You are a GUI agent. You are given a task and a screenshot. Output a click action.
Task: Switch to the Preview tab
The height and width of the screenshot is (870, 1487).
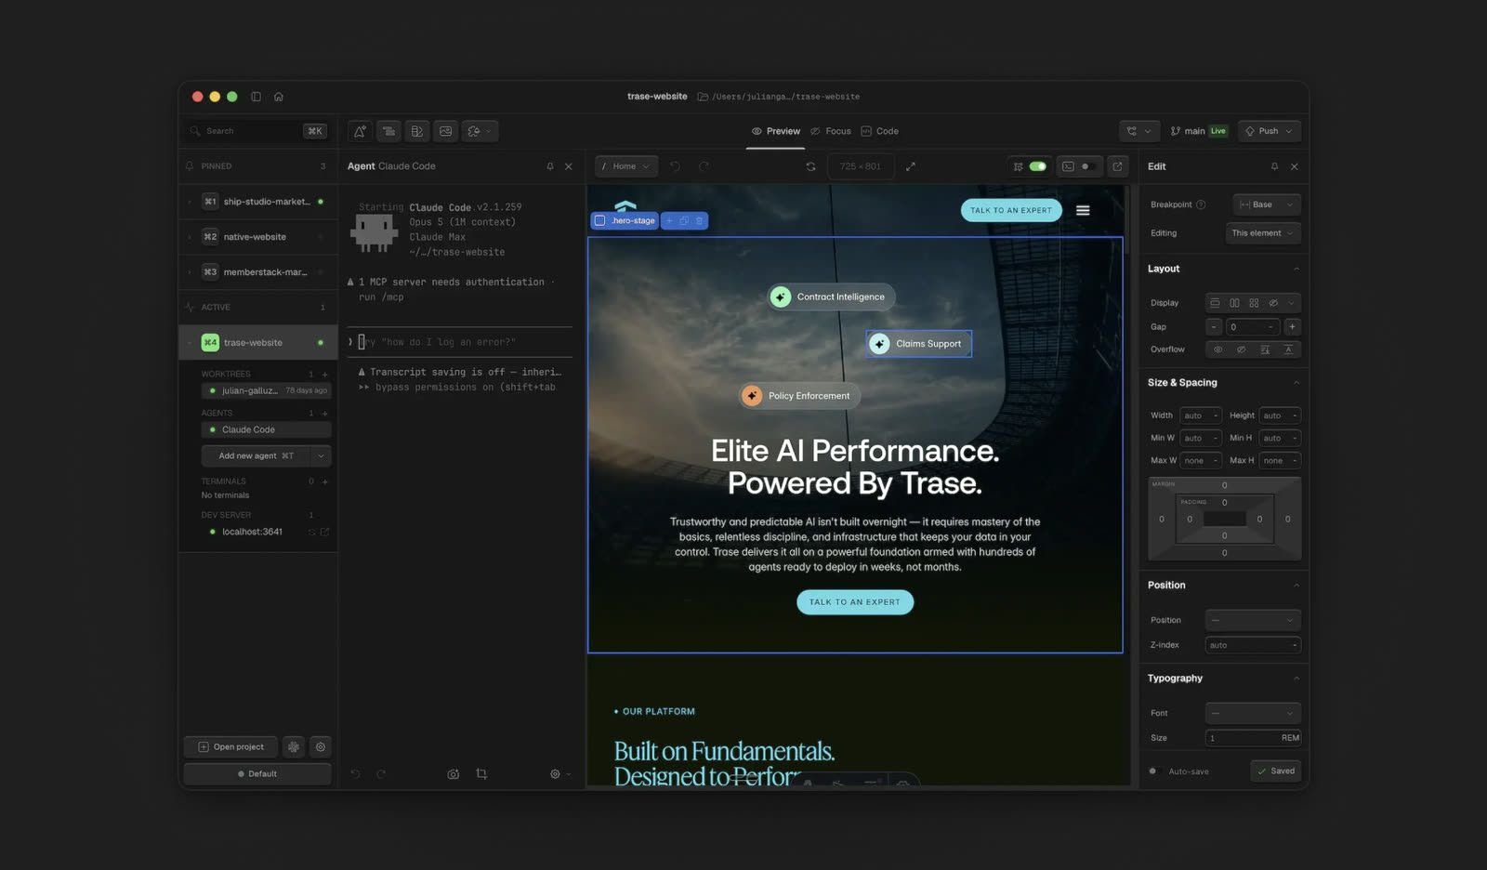(776, 131)
